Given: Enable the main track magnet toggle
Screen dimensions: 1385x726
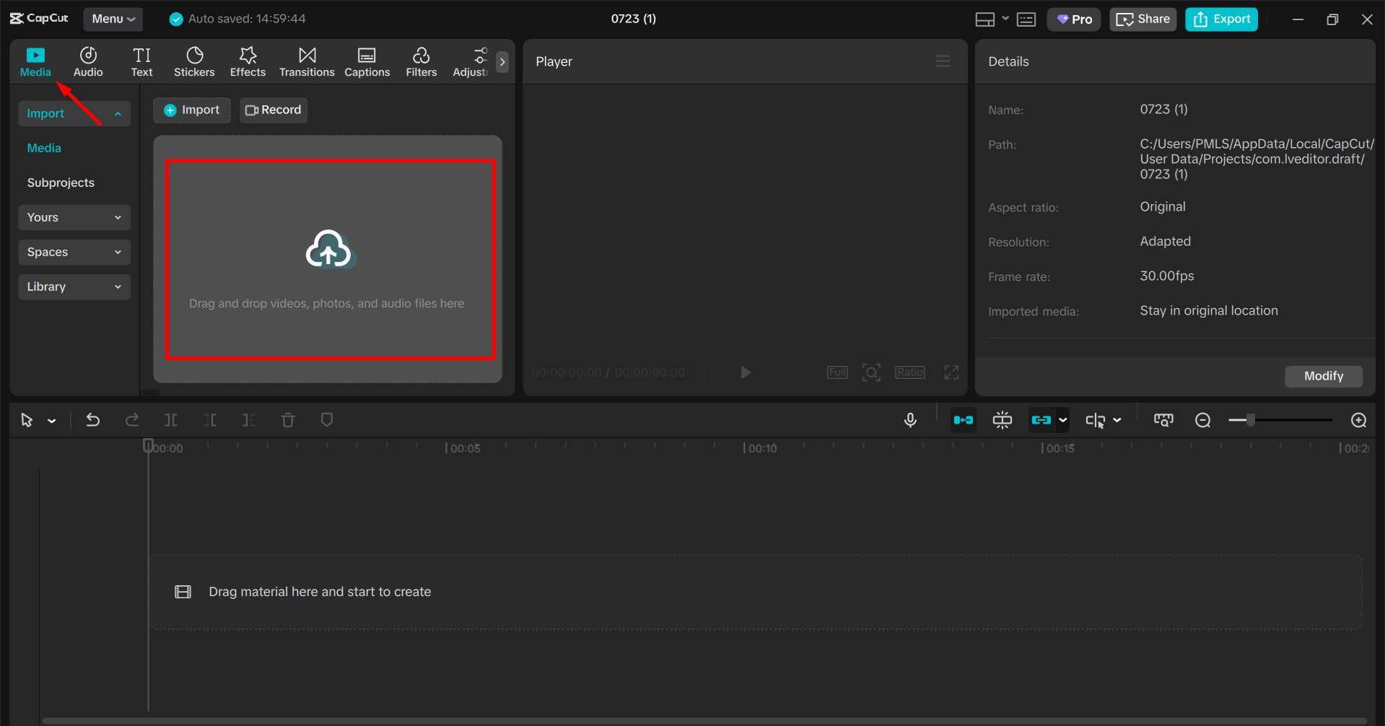Looking at the screenshot, I should tap(1002, 419).
